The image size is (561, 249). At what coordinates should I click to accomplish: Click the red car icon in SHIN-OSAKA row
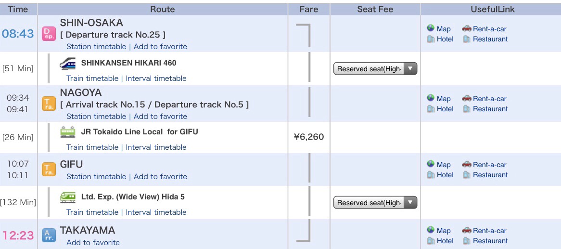(467, 28)
